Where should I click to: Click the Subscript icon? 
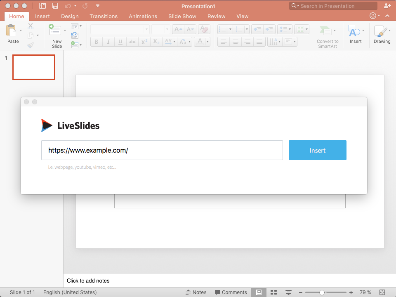(x=156, y=42)
